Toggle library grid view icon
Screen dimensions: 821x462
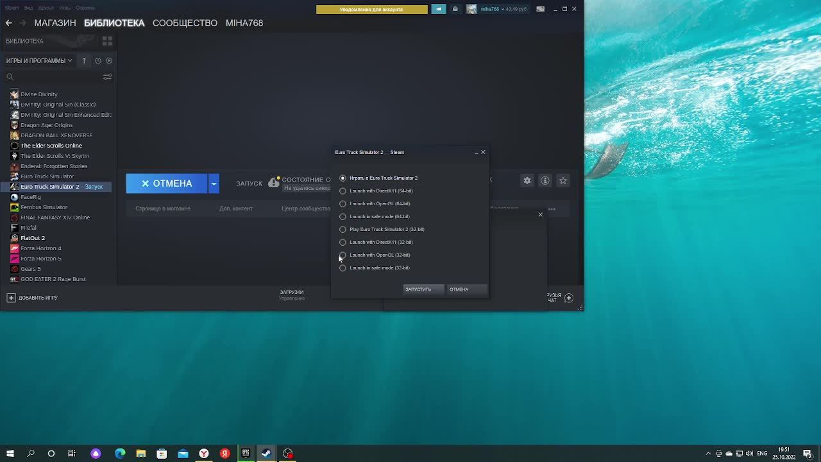click(107, 41)
